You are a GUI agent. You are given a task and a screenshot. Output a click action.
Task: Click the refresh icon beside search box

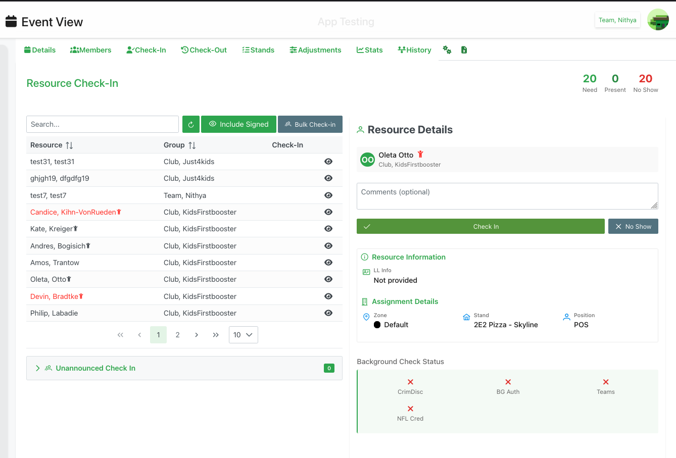[x=190, y=125]
